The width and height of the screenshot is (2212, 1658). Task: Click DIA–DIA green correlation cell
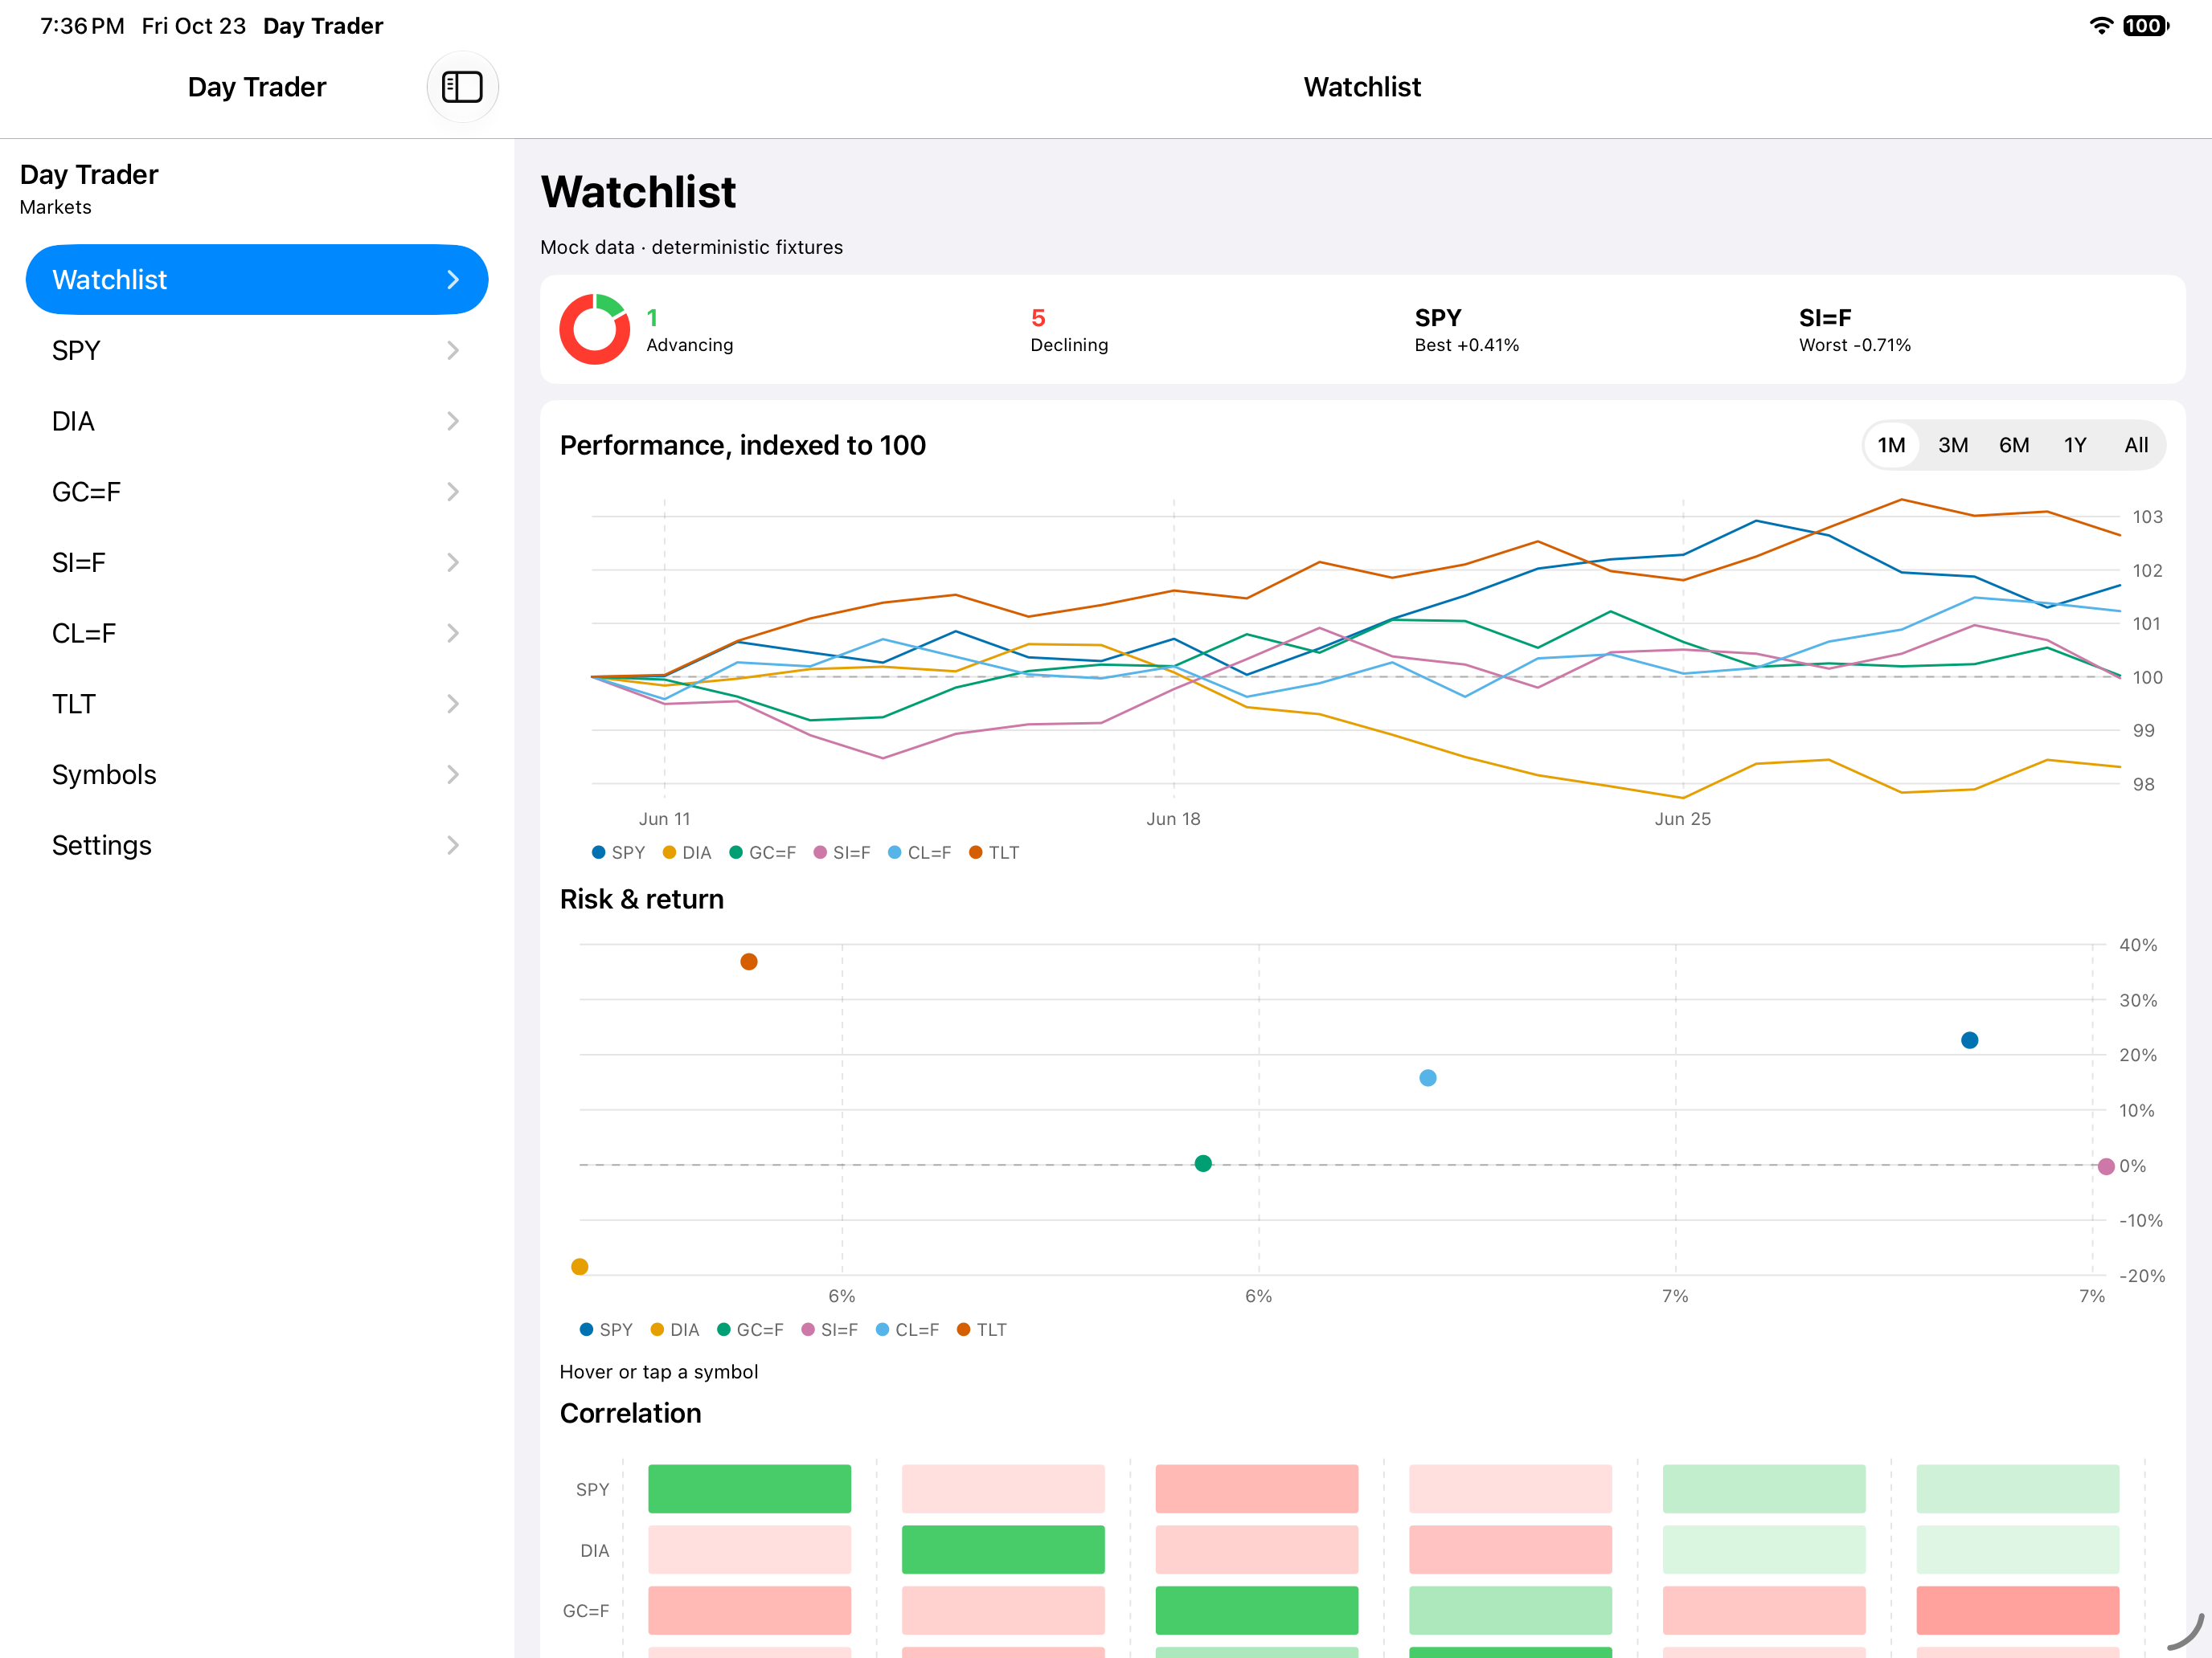(x=1003, y=1550)
